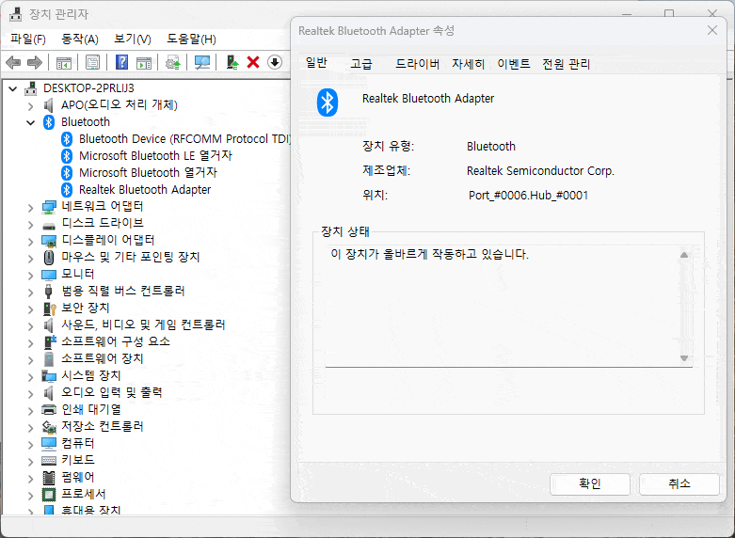Click the down-arrow disable device icon
The height and width of the screenshot is (538, 735).
click(275, 62)
